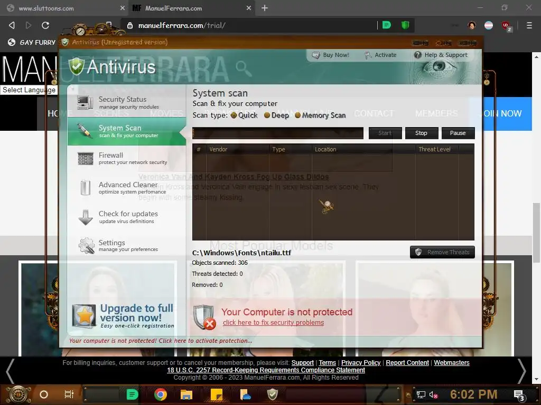Click the Settings gear icon

click(x=86, y=246)
